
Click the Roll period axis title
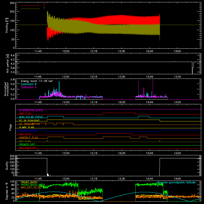[8, 63]
